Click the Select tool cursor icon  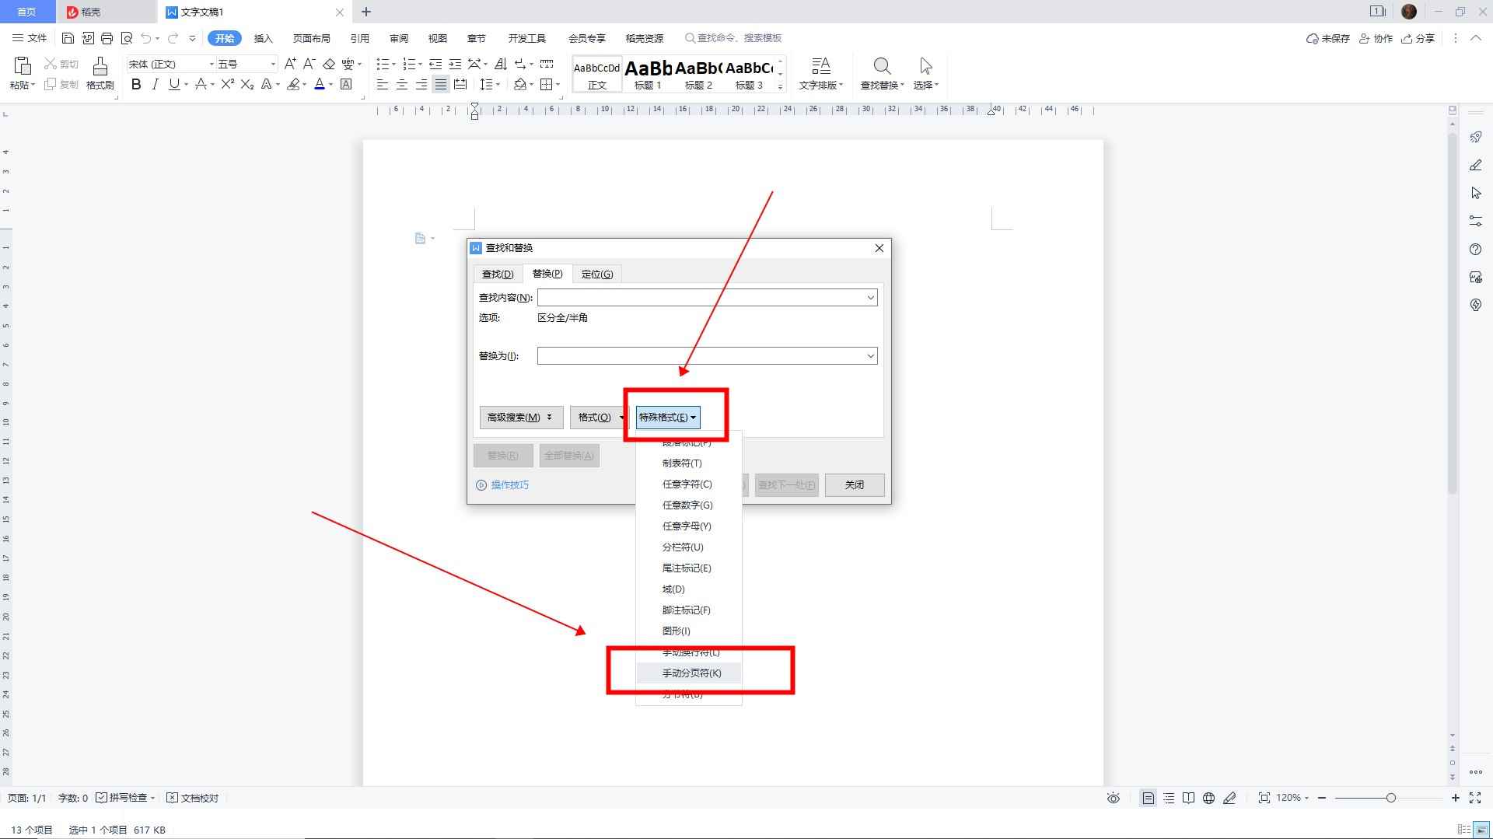click(x=925, y=67)
